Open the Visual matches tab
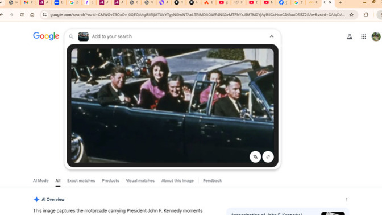 pos(140,181)
